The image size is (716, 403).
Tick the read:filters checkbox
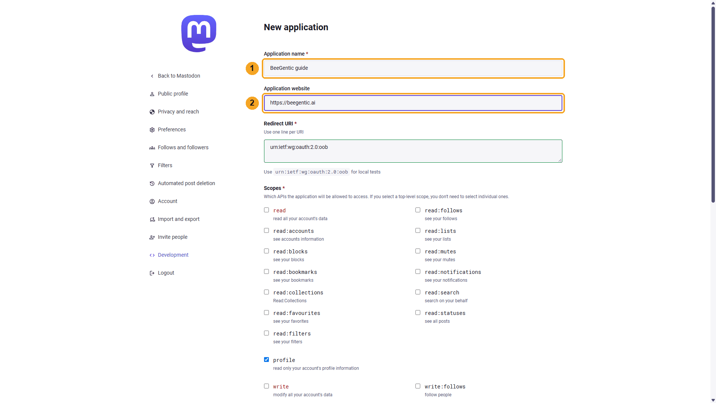pos(266,333)
